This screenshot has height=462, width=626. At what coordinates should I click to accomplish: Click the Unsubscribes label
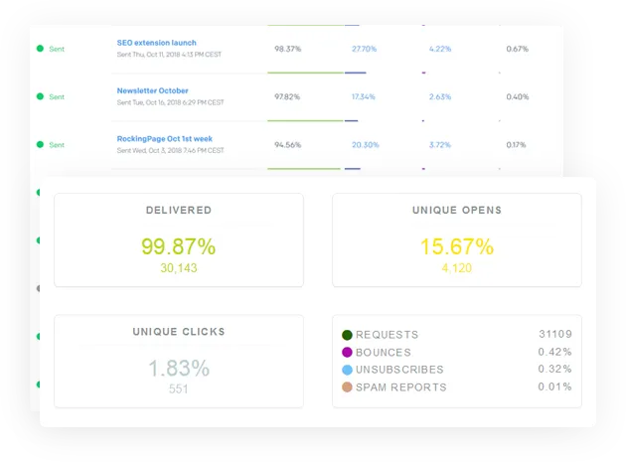coord(399,370)
